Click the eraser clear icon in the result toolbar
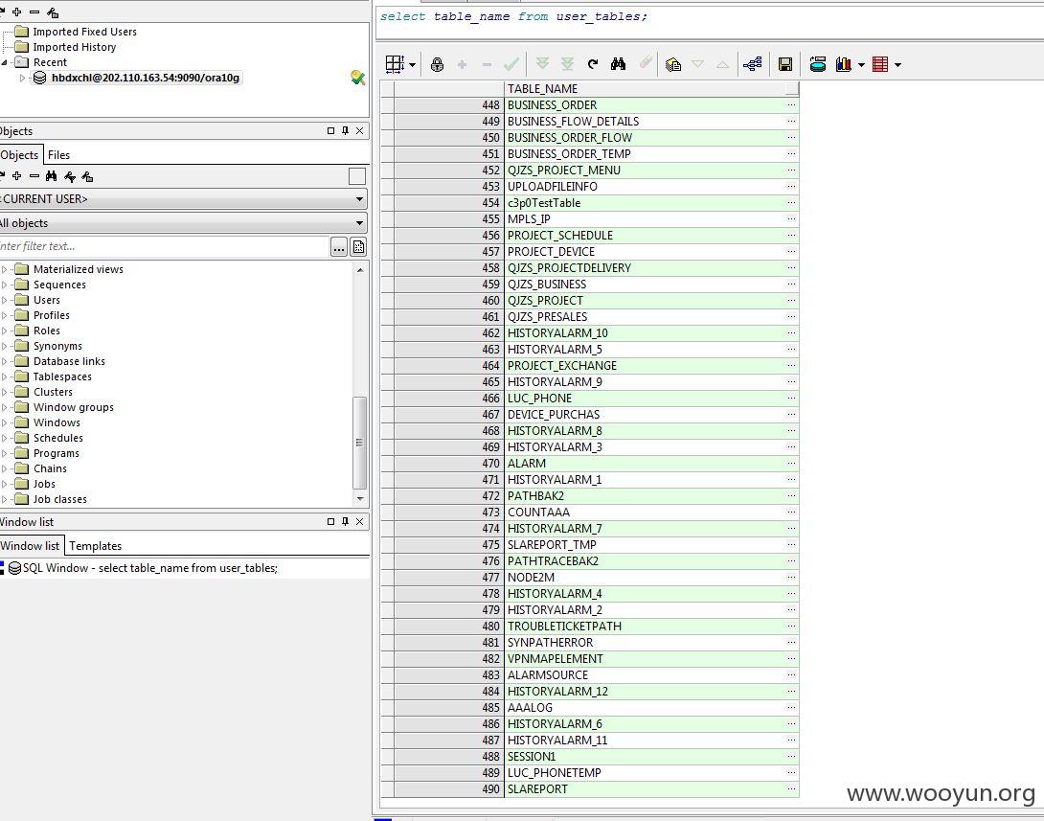 point(646,63)
